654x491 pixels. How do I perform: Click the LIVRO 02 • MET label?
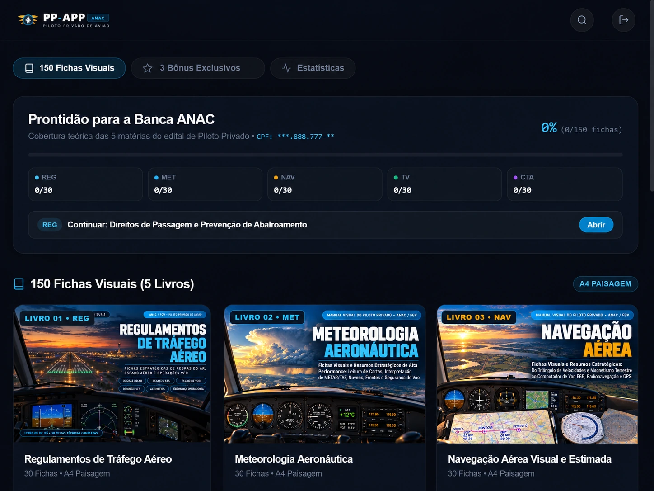tap(267, 317)
